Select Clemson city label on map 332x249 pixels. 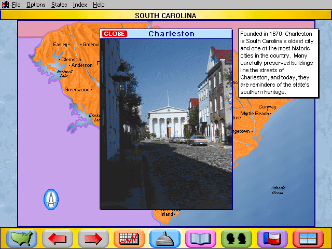71,59
